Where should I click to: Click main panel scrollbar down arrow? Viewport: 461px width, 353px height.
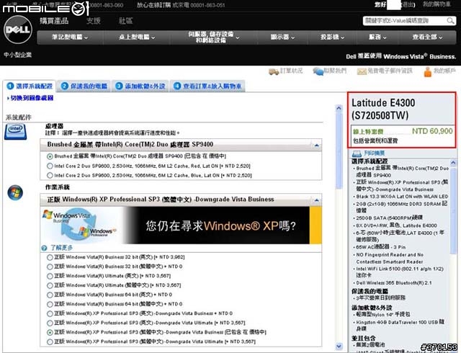[x=339, y=347]
